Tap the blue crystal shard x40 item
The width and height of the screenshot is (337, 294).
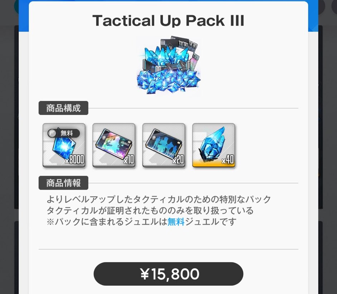214,145
